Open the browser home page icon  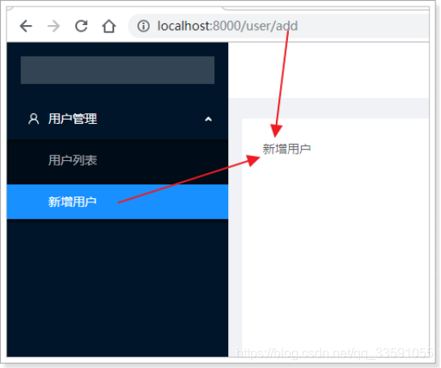click(109, 26)
